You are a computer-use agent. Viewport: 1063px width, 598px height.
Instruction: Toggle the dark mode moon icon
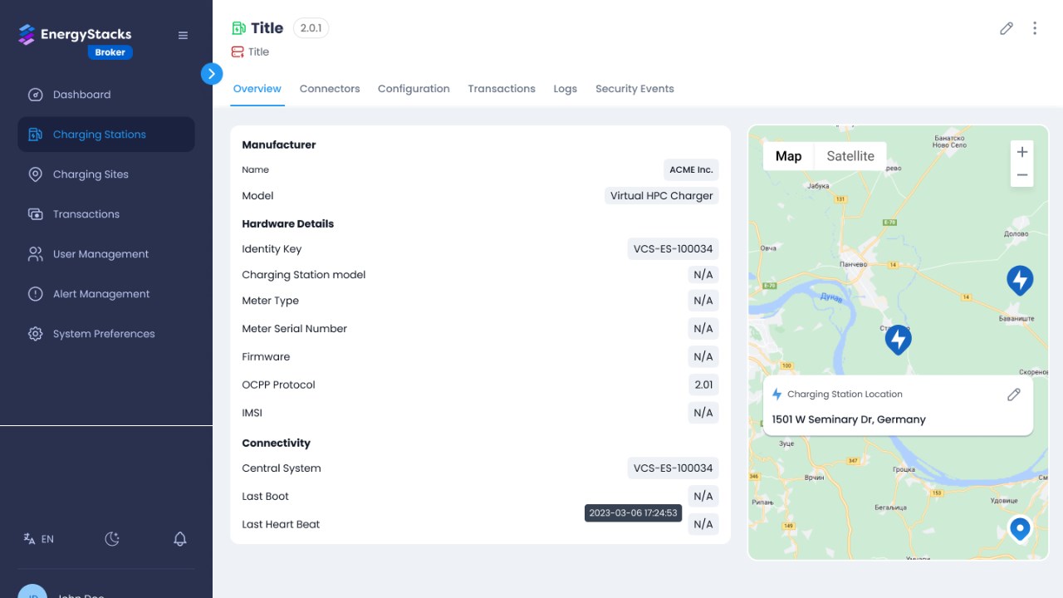coord(112,539)
